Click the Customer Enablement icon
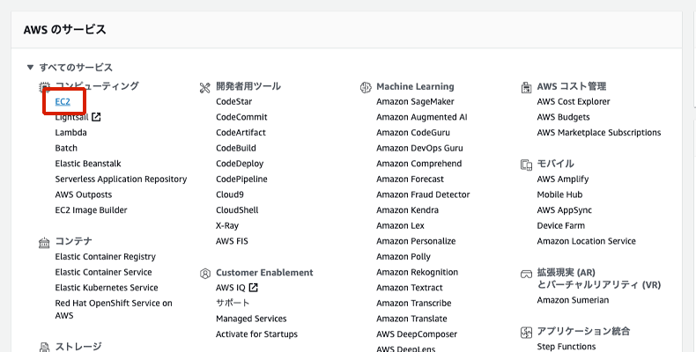 [204, 274]
